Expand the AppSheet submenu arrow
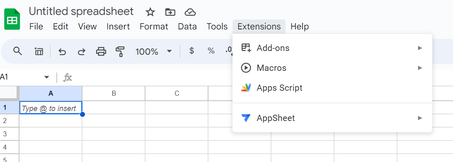The width and height of the screenshot is (453, 162). pyautogui.click(x=420, y=118)
